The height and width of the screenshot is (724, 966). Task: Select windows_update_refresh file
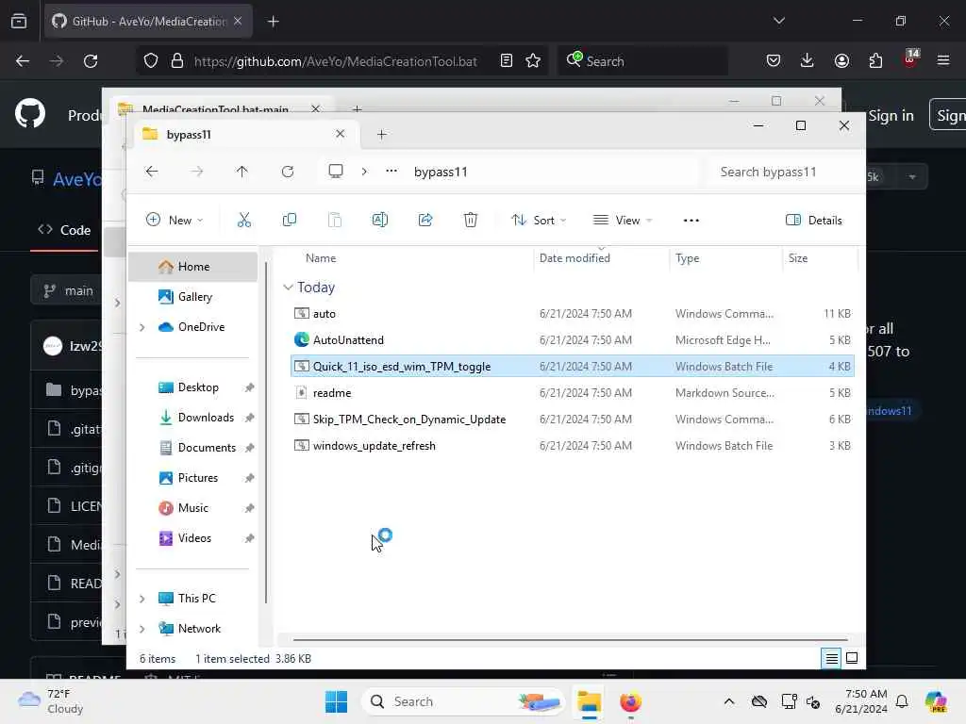(x=573, y=446)
